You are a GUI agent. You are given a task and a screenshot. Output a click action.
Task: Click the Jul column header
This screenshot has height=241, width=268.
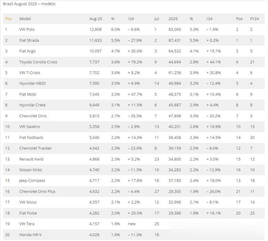point(157,19)
